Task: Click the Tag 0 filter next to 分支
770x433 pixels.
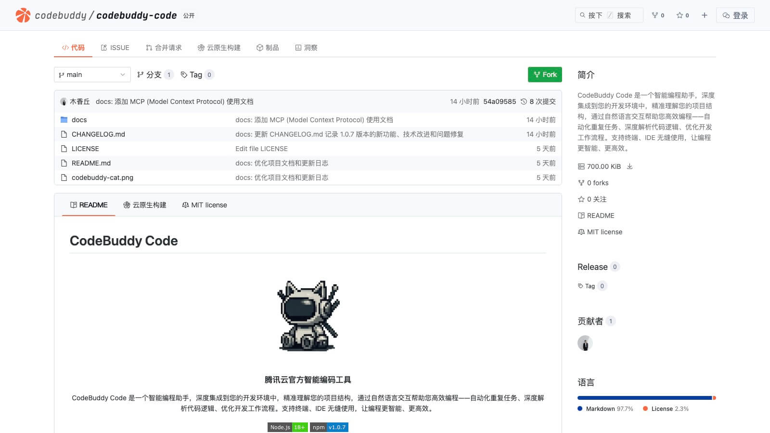Action: point(195,75)
